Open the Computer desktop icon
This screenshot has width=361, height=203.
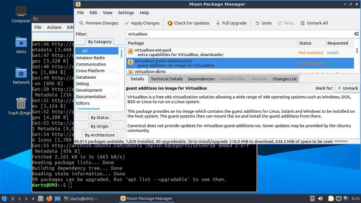pyautogui.click(x=21, y=11)
